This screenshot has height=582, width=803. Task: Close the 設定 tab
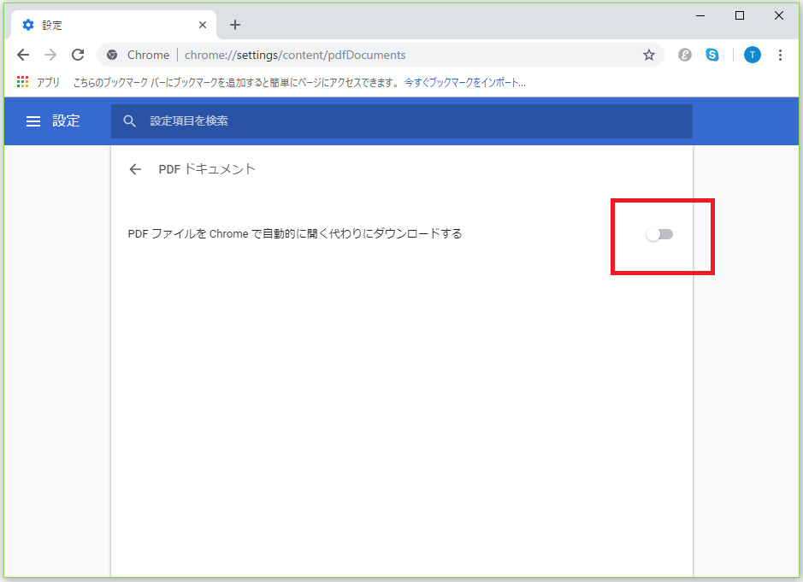[x=202, y=25]
